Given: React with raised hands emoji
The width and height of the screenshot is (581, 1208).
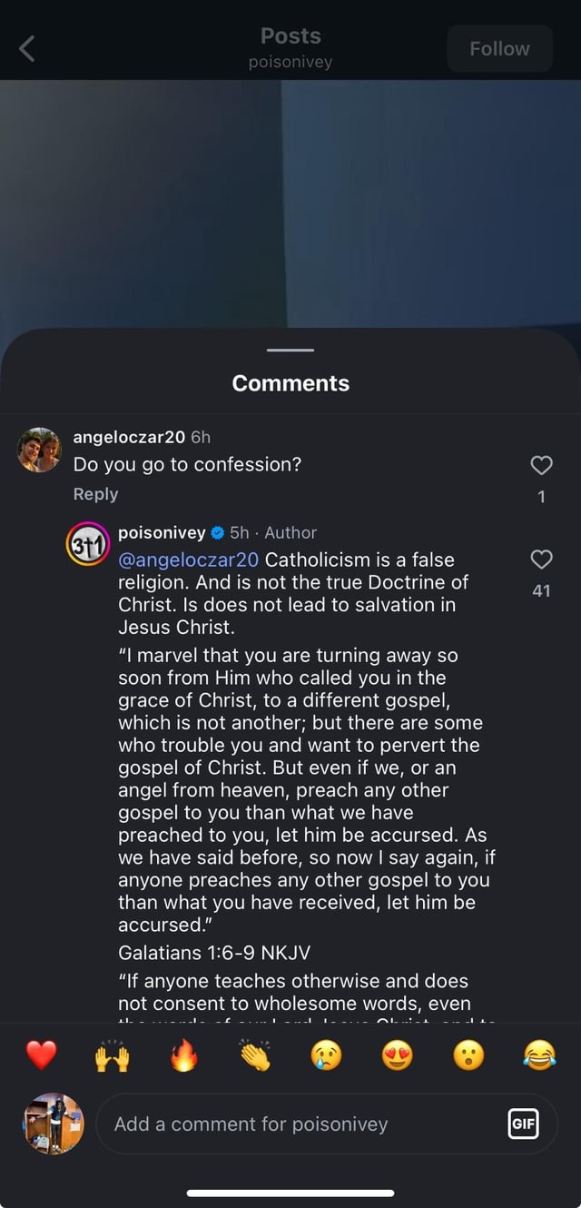Looking at the screenshot, I should (113, 1055).
